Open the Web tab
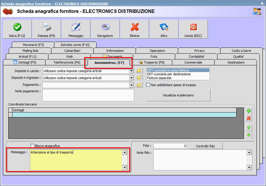This screenshot has height=186, width=266. pos(69,56)
